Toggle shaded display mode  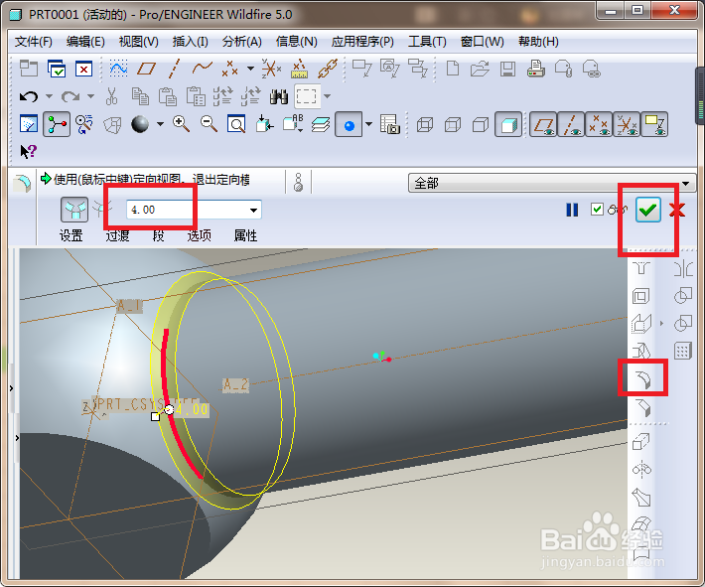click(508, 124)
